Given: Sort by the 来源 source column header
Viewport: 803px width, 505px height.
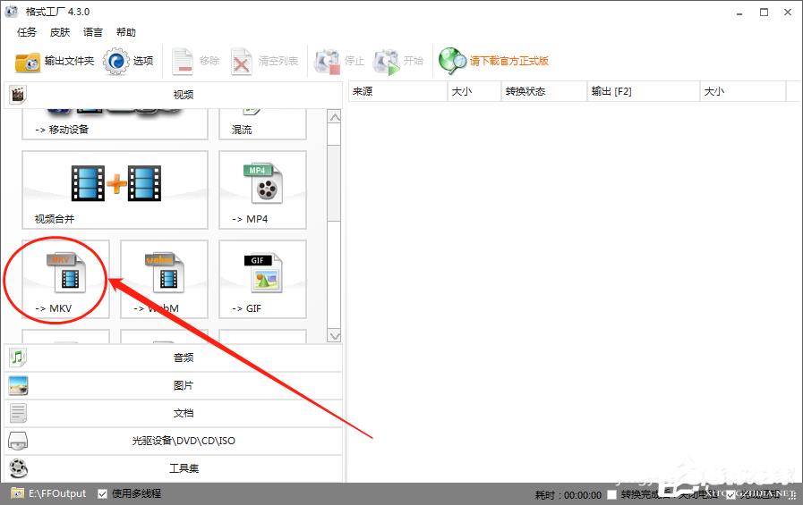Looking at the screenshot, I should 397,91.
